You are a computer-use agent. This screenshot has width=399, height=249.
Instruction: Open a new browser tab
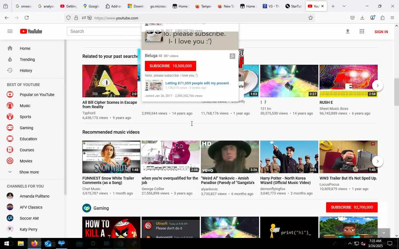pyautogui.click(x=333, y=6)
